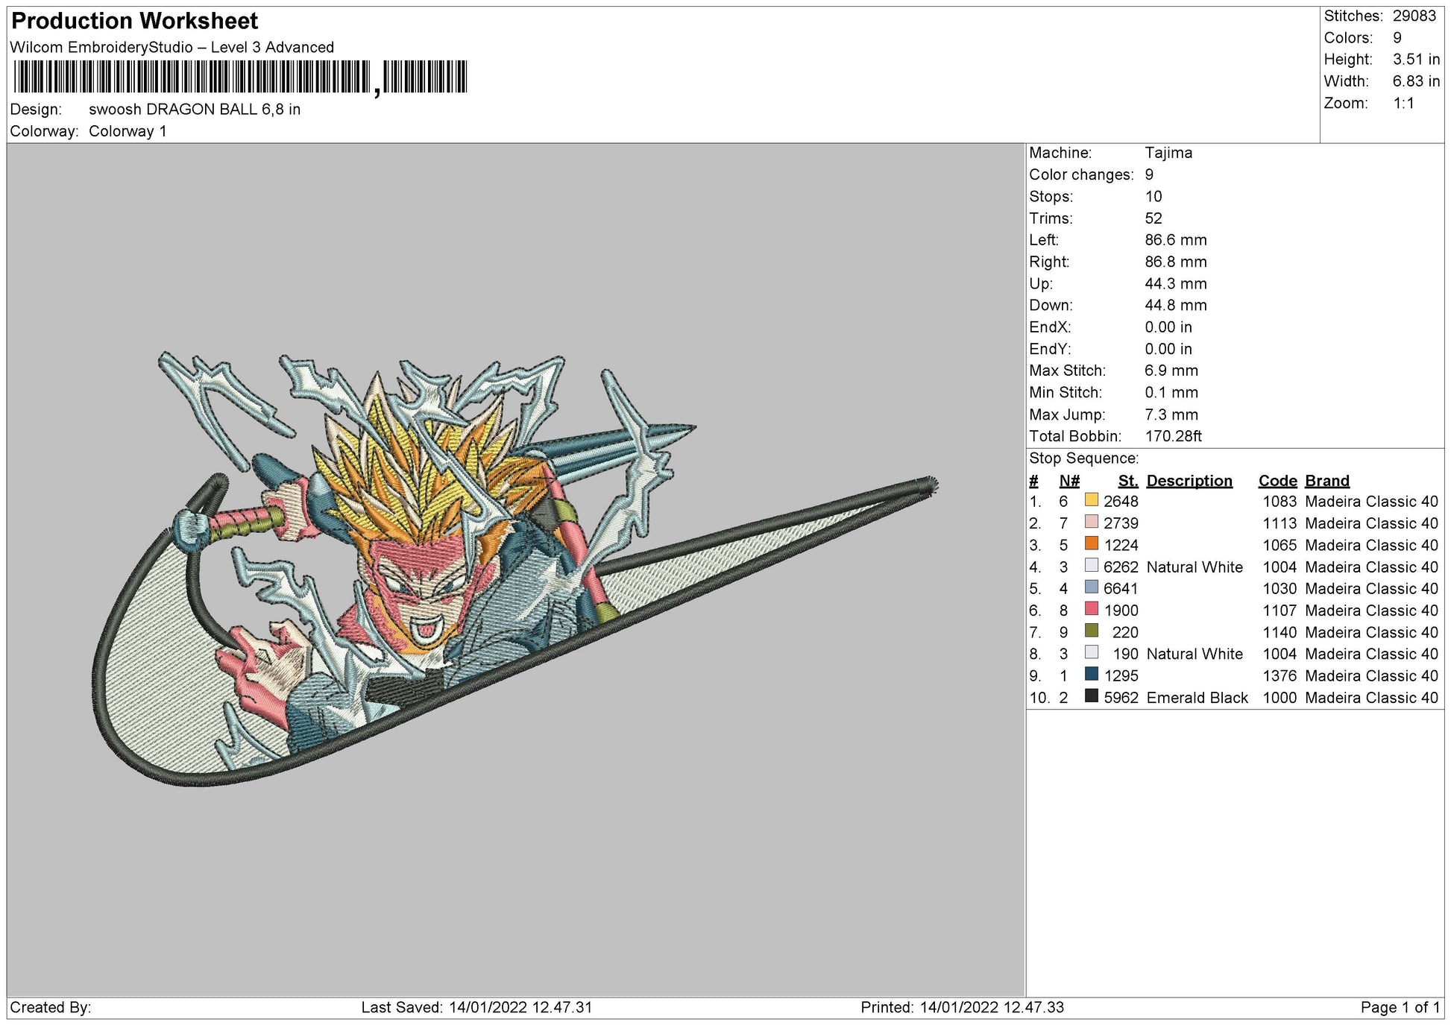Click the Brand column header
Viewport: 1451px width, 1025px height.
coord(1326,481)
